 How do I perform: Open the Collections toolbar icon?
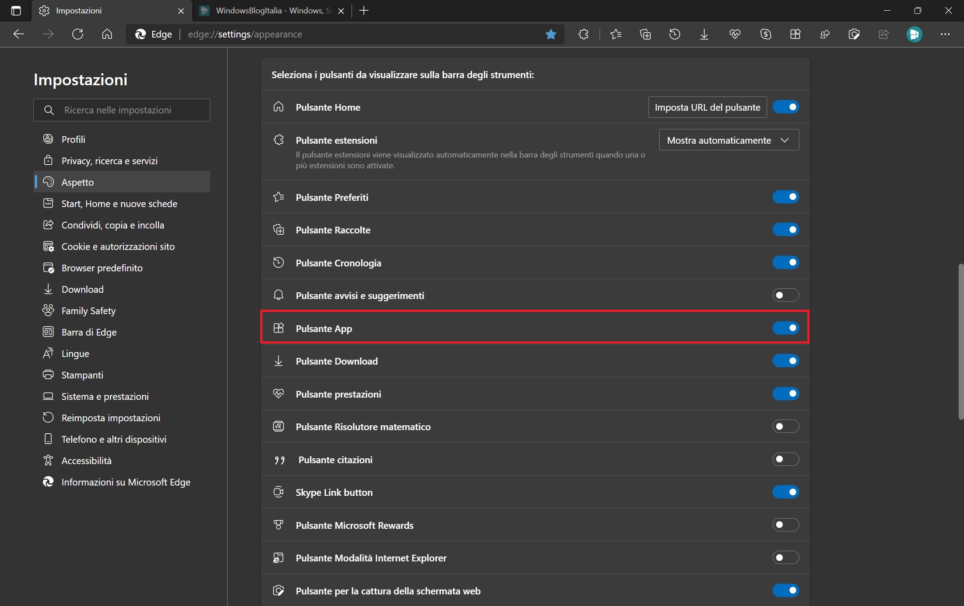(x=645, y=34)
